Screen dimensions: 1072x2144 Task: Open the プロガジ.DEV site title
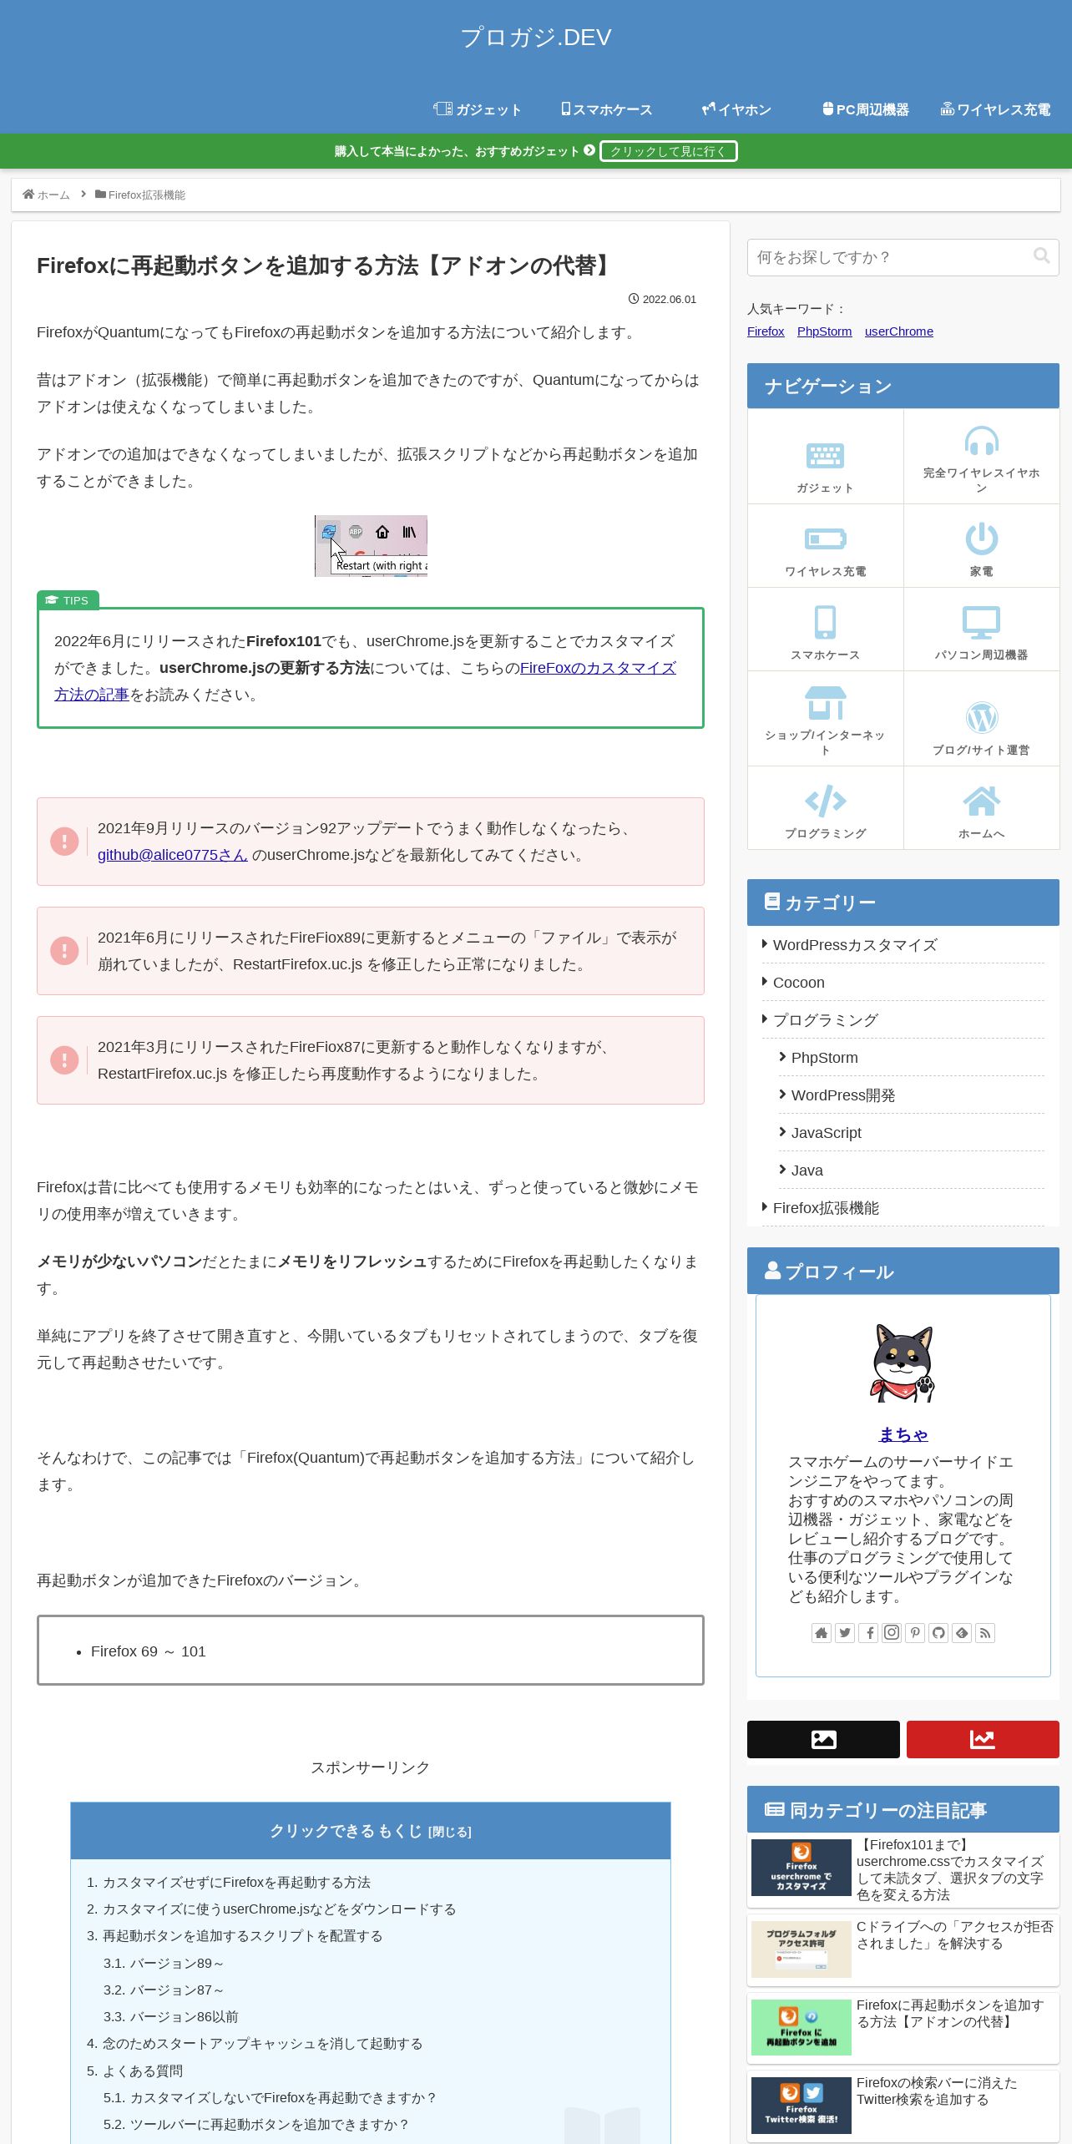(536, 38)
